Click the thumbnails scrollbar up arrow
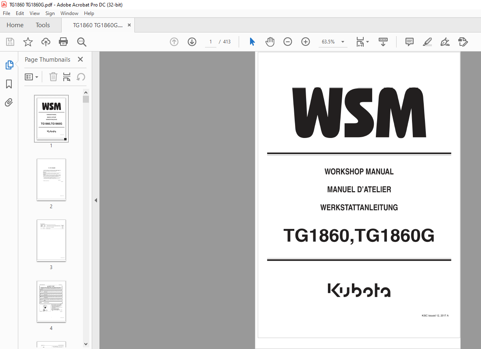Screen dimensions: 481x349 [x=86, y=93]
